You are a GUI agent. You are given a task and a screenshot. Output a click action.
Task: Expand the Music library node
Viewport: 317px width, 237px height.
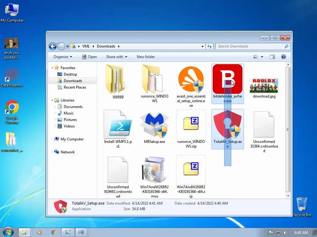tap(55, 113)
